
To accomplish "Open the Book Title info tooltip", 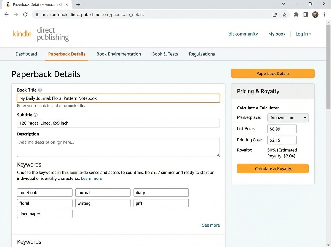I will click(40, 90).
